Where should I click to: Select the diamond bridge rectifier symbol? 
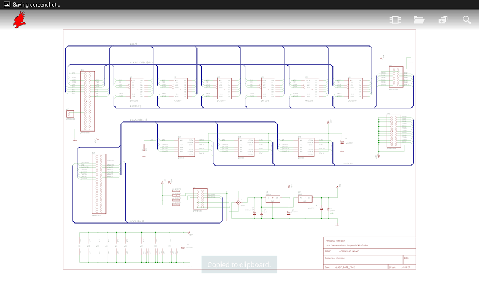point(238,202)
